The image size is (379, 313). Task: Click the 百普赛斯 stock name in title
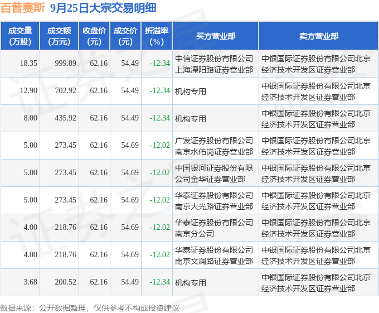click(23, 8)
